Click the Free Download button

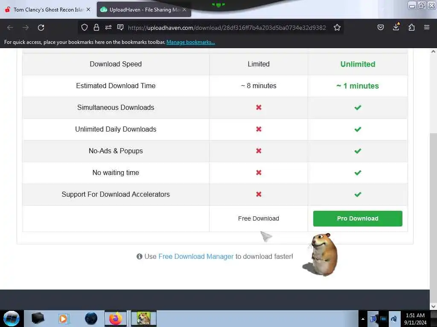[258, 218]
